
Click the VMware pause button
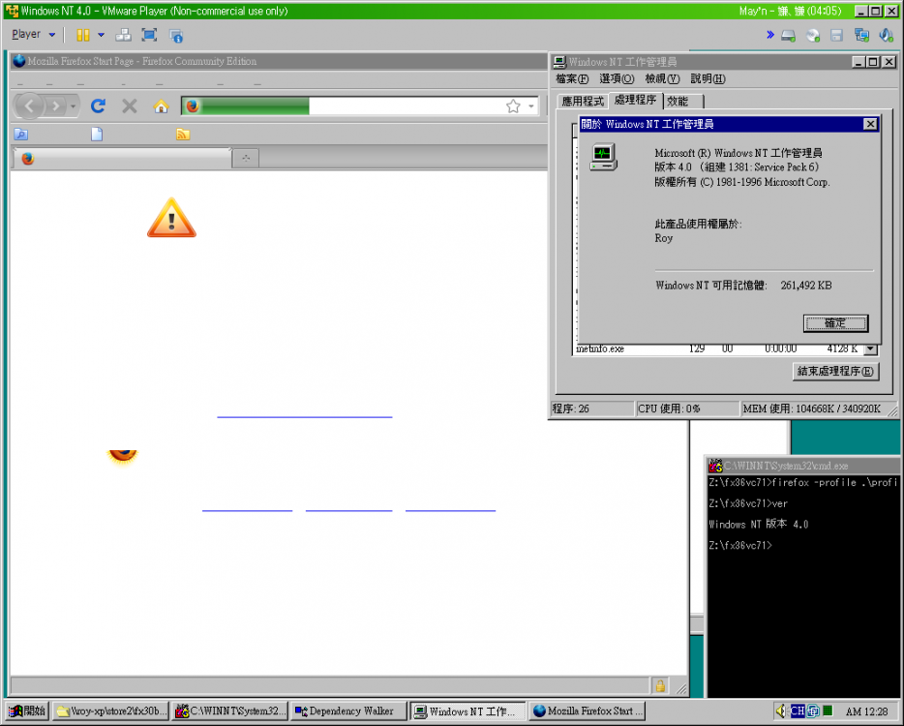pyautogui.click(x=83, y=35)
